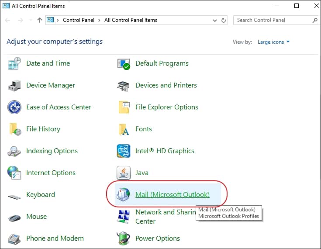The width and height of the screenshot is (321, 249).
Task: Navigate forward with the forward arrow
Action: [20, 20]
